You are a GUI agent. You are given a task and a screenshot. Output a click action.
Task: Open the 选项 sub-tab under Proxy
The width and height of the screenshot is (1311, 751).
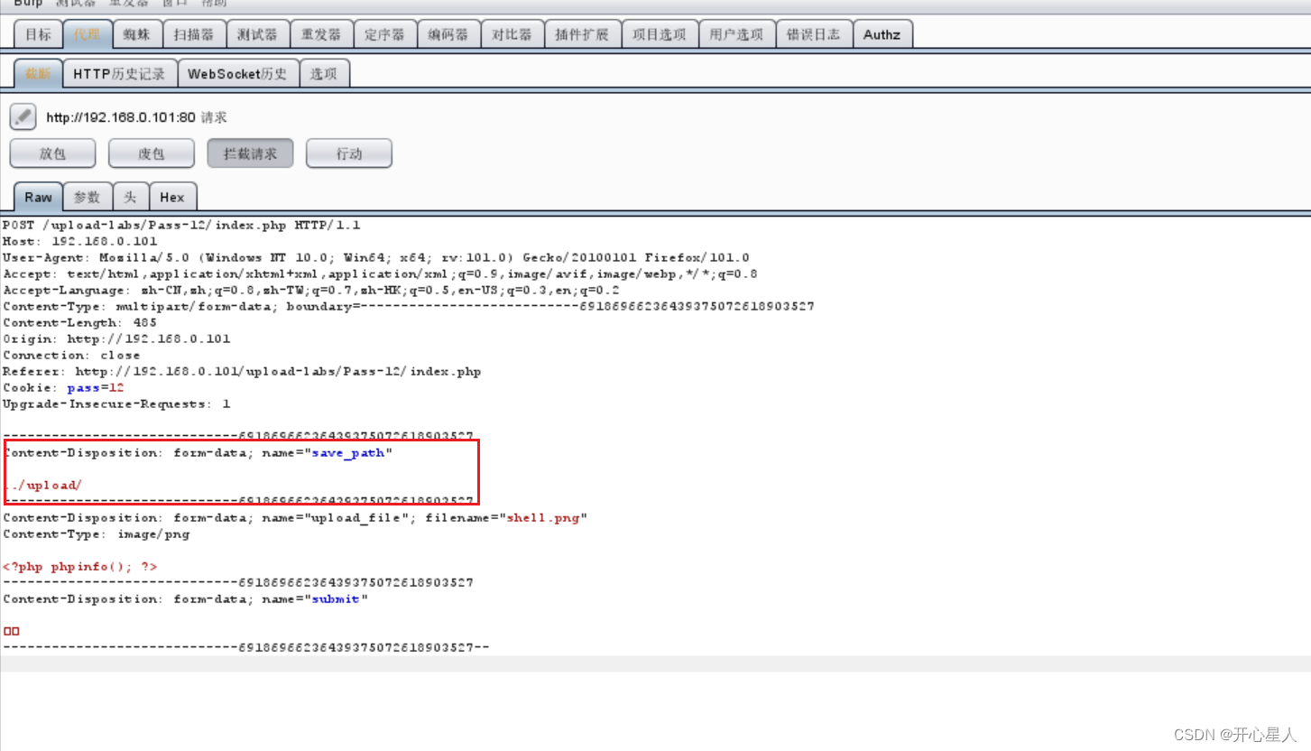[323, 74]
